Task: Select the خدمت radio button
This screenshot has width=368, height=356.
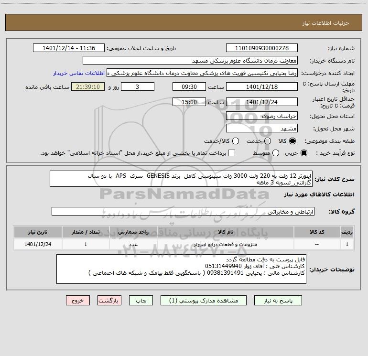Action: coord(268,141)
